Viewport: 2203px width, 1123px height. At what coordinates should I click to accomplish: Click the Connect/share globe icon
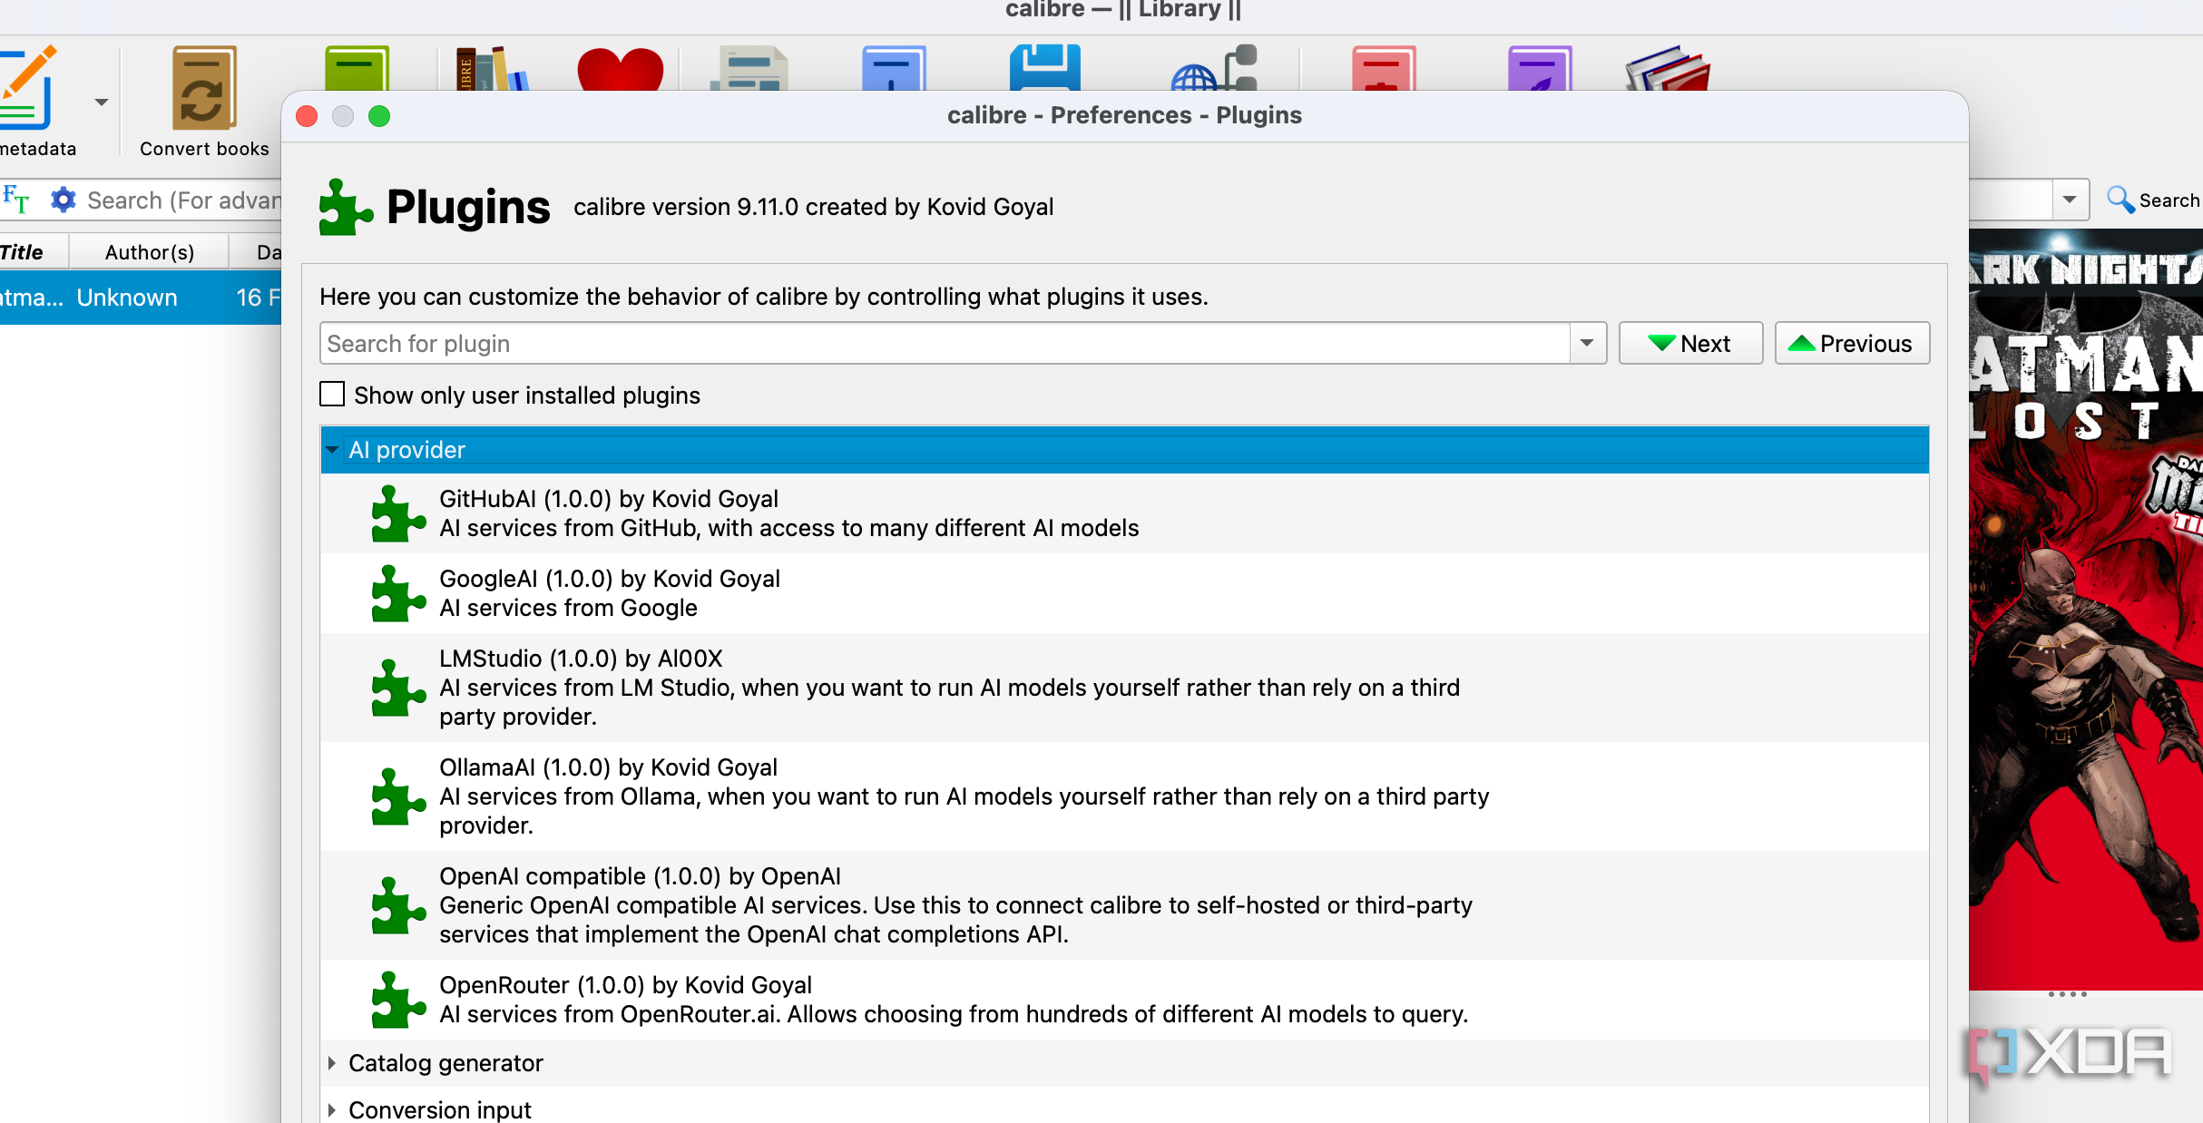point(1214,68)
